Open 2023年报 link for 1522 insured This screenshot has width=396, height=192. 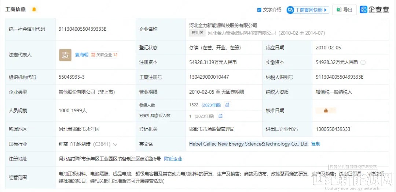point(211,105)
